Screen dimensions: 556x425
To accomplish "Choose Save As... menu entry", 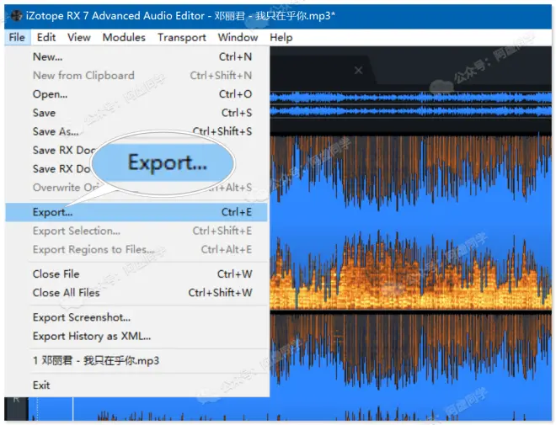I will pos(55,131).
